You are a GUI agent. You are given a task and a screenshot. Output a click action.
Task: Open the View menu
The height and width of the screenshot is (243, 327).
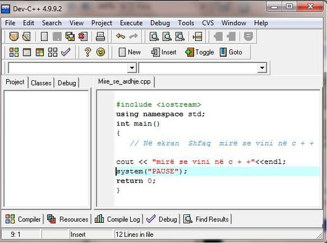76,23
